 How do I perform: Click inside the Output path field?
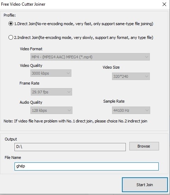tap(70, 147)
